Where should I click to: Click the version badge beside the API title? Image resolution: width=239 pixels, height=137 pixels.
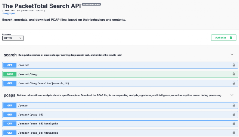coord(91,4)
